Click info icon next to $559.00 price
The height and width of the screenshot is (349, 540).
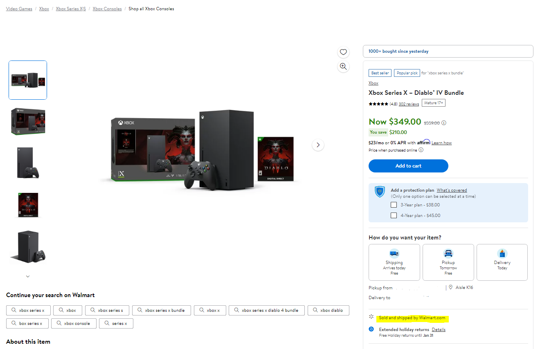coord(444,123)
